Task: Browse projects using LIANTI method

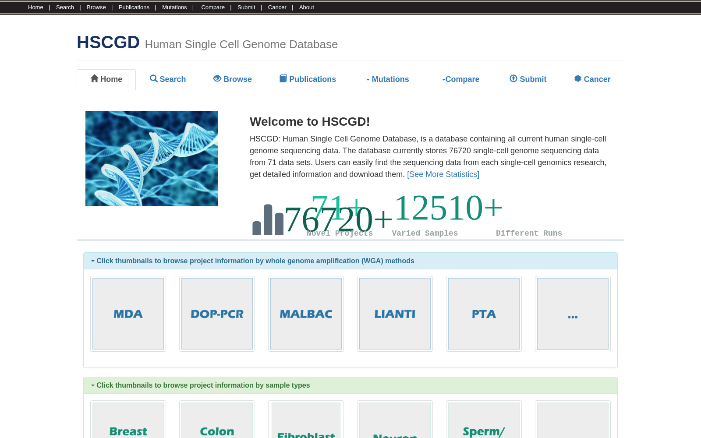Action: coord(395,314)
